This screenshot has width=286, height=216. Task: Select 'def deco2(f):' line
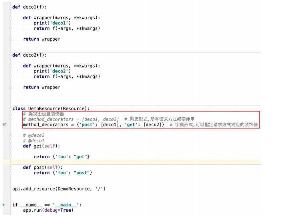click(29, 55)
